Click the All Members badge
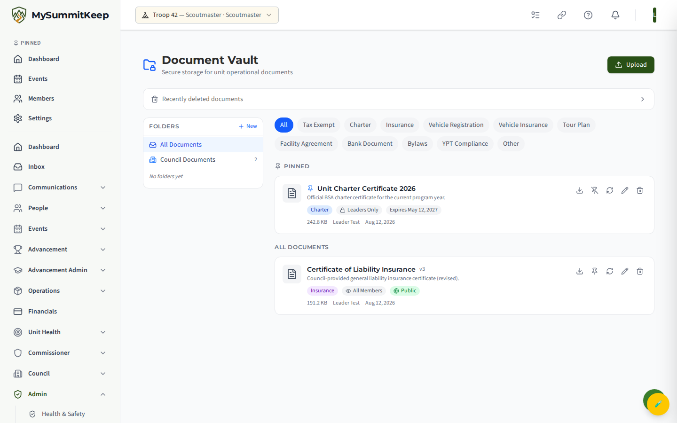 pos(364,291)
